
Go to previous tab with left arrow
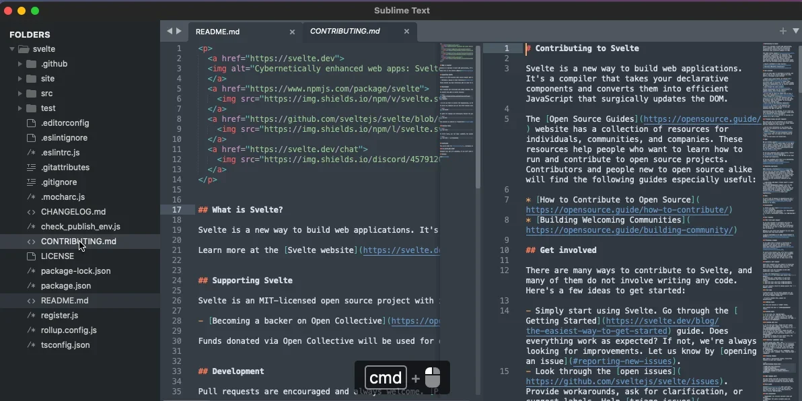pyautogui.click(x=170, y=31)
